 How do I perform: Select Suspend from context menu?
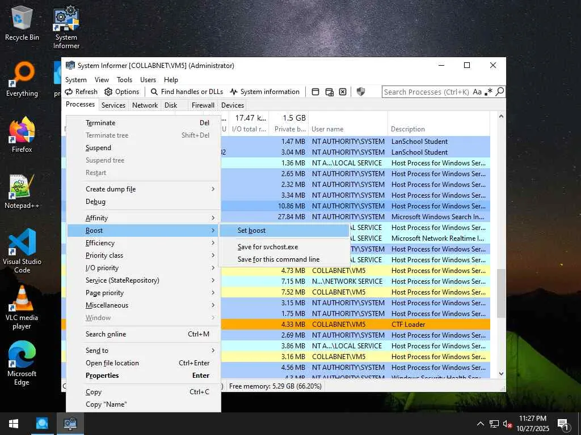(144, 148)
